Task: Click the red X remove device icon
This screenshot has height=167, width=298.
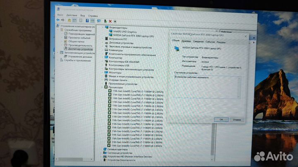Action: tap(110, 21)
